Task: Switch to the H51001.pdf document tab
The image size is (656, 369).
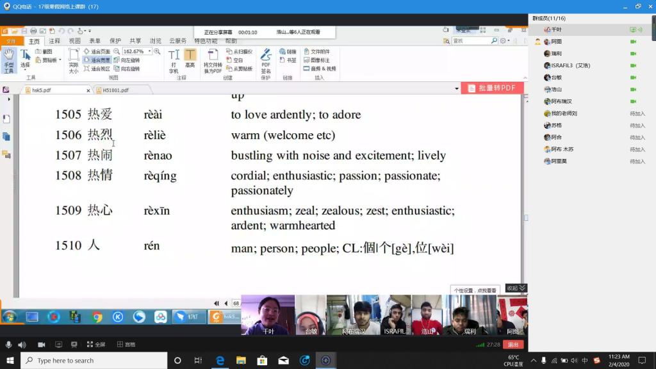Action: 115,90
